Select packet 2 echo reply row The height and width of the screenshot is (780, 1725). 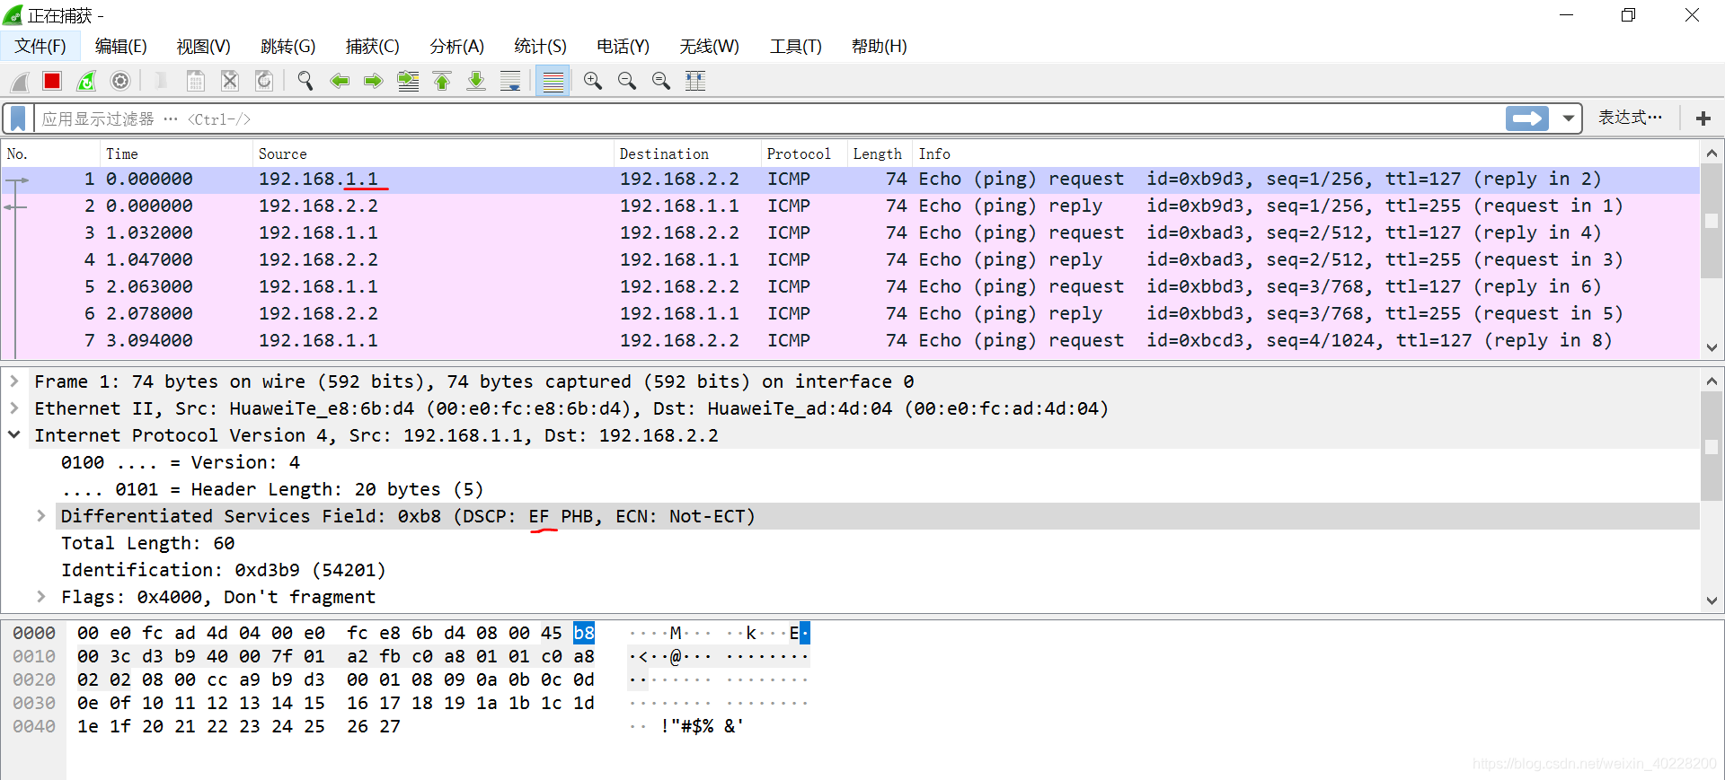[x=850, y=206]
